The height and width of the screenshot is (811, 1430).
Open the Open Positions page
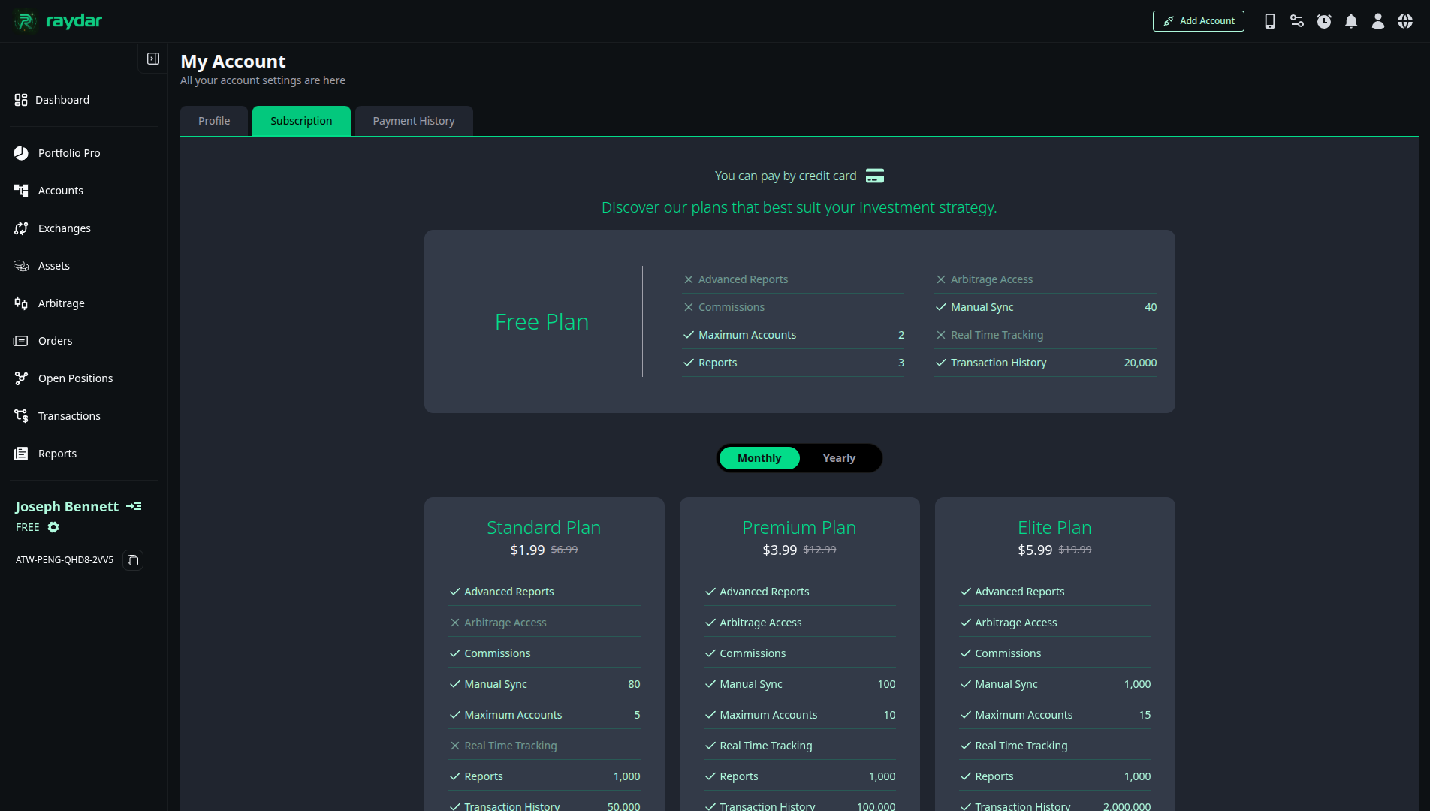(x=75, y=378)
